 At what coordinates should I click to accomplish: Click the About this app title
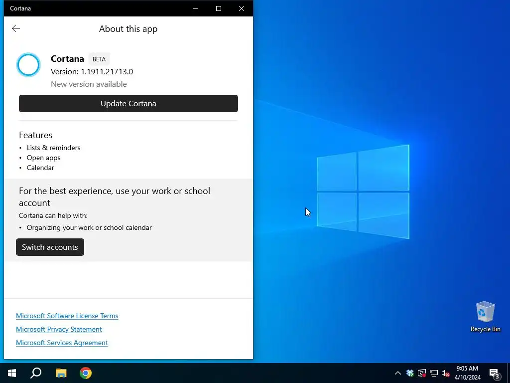point(128,29)
